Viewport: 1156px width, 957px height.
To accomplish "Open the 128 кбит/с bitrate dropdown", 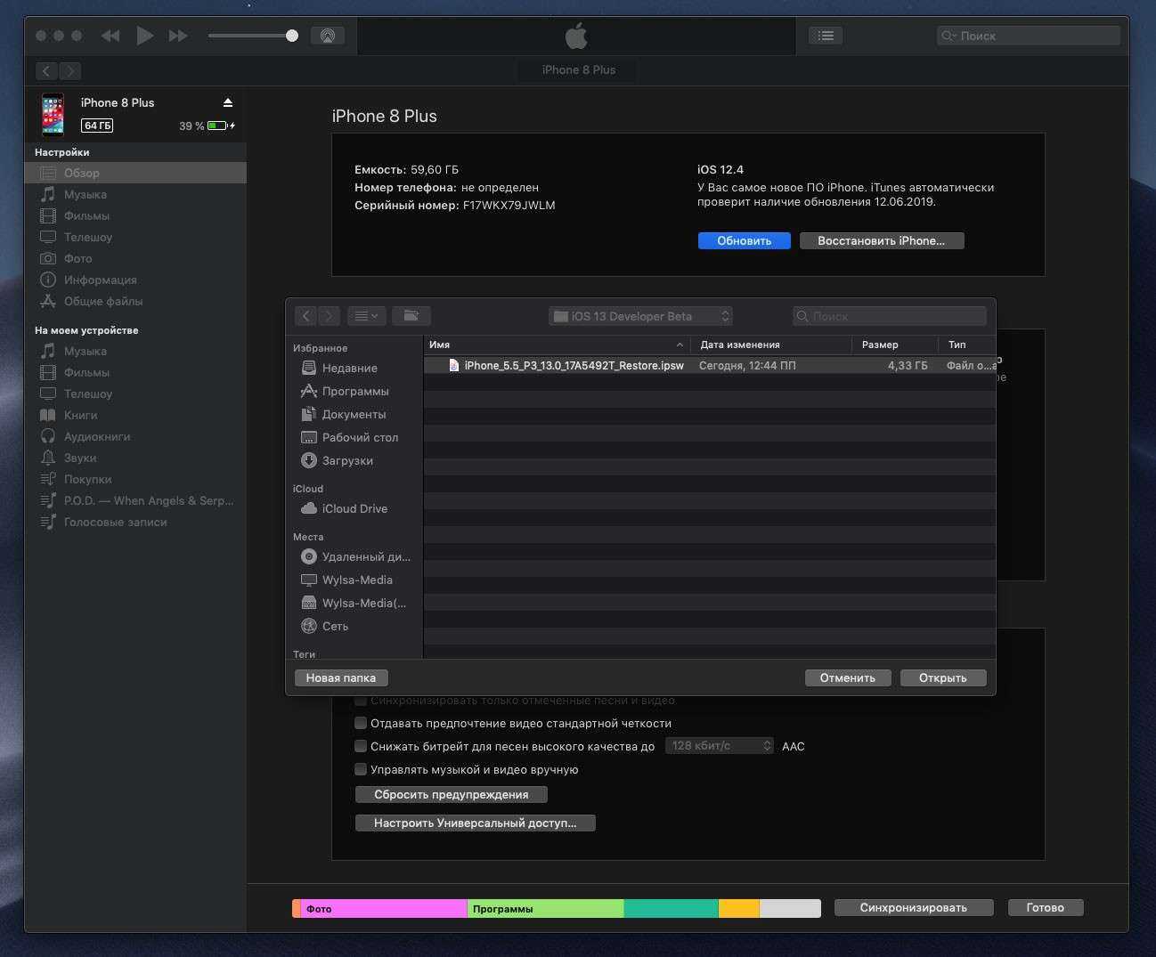I will click(720, 746).
